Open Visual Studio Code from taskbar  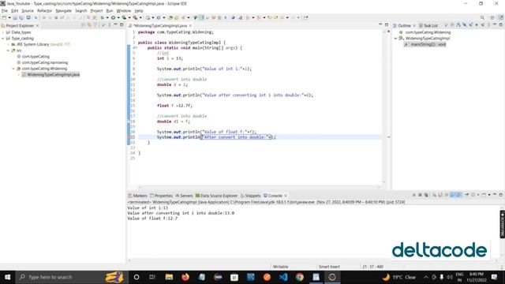click(283, 277)
